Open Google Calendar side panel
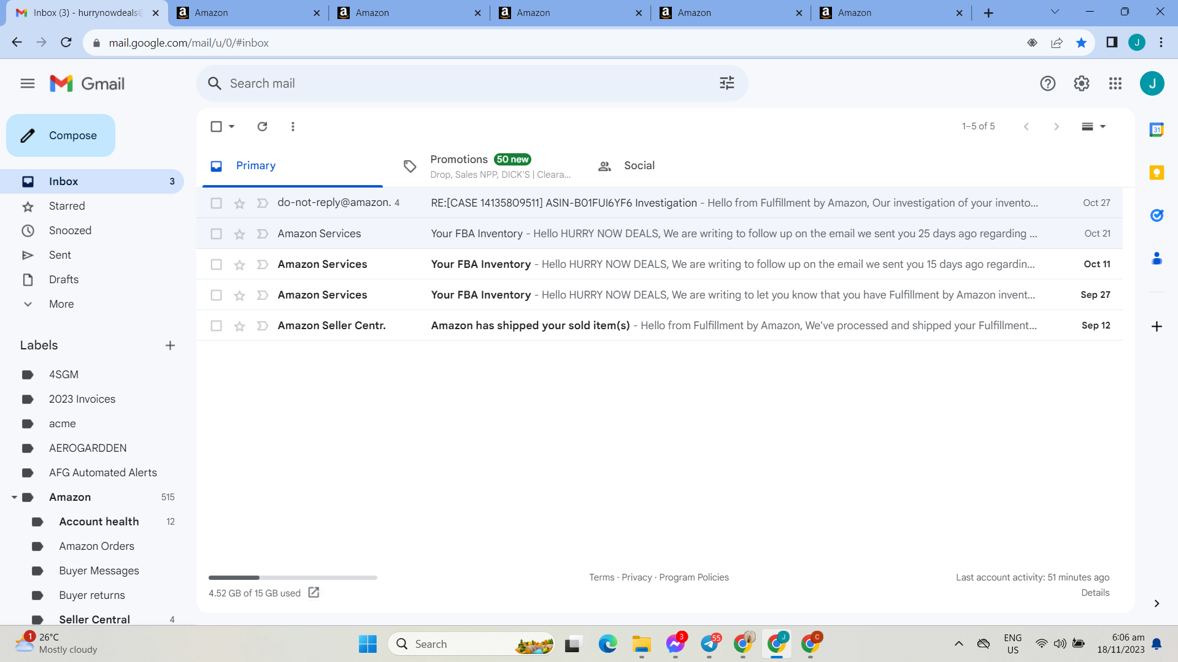Viewport: 1178px width, 662px height. coord(1157,129)
